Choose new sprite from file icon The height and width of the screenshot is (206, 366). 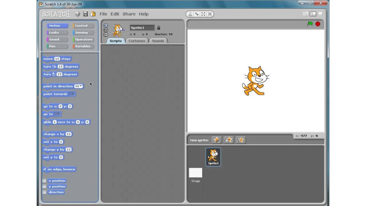click(x=228, y=140)
